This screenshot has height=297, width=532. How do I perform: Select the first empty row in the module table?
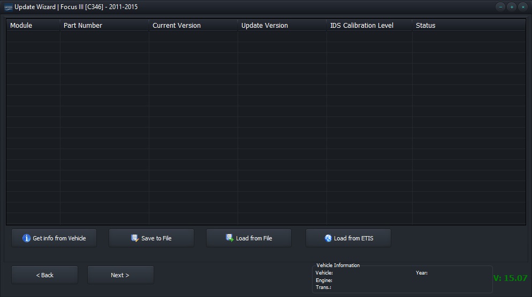pyautogui.click(x=265, y=36)
